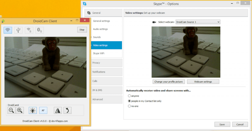Screen dimensions: 252x131
Task: Click the DroidCam Client video preview
Action: (45, 67)
